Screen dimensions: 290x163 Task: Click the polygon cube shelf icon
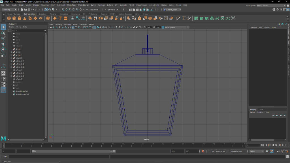pos(14,18)
